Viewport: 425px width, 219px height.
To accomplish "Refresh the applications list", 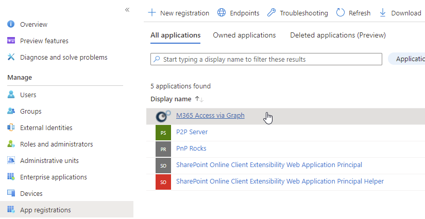I will click(x=353, y=13).
